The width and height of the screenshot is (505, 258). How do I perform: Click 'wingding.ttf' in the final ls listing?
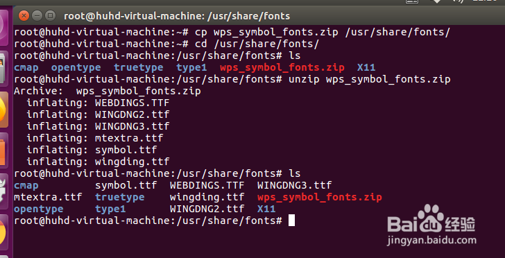207,197
